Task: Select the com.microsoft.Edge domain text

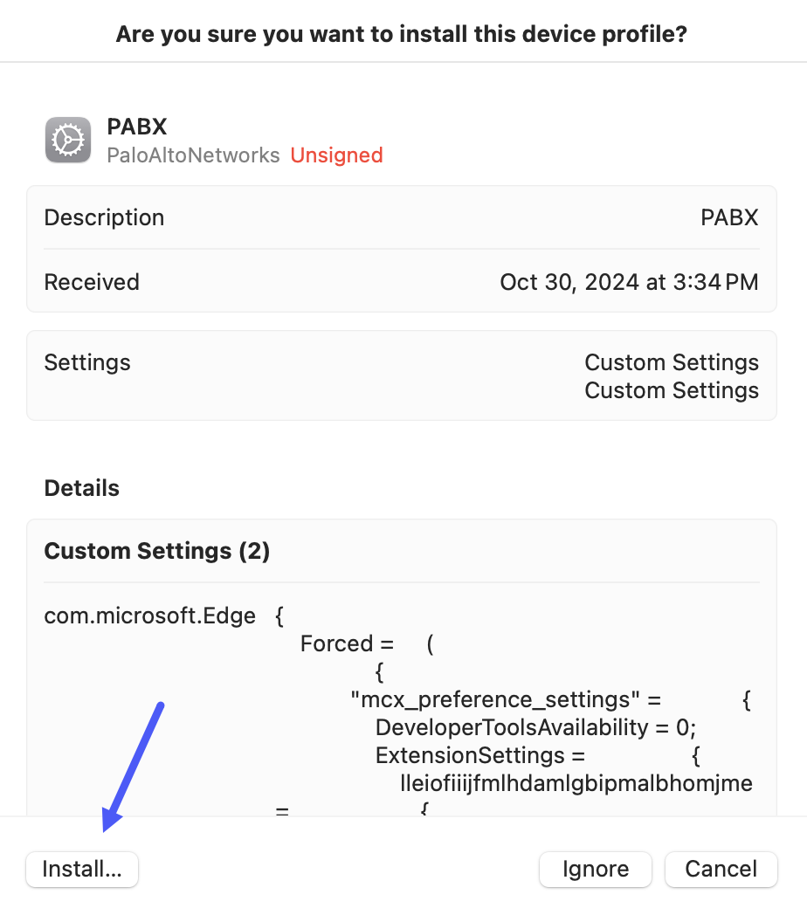Action: [x=149, y=616]
